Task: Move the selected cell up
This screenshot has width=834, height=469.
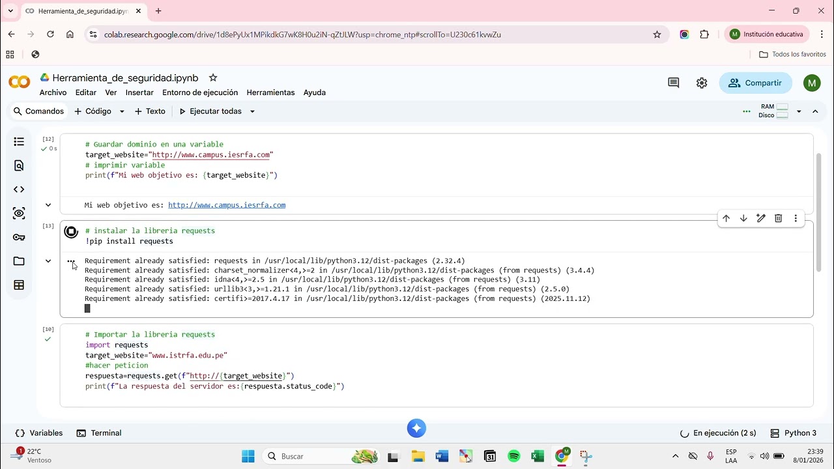Action: pos(726,218)
